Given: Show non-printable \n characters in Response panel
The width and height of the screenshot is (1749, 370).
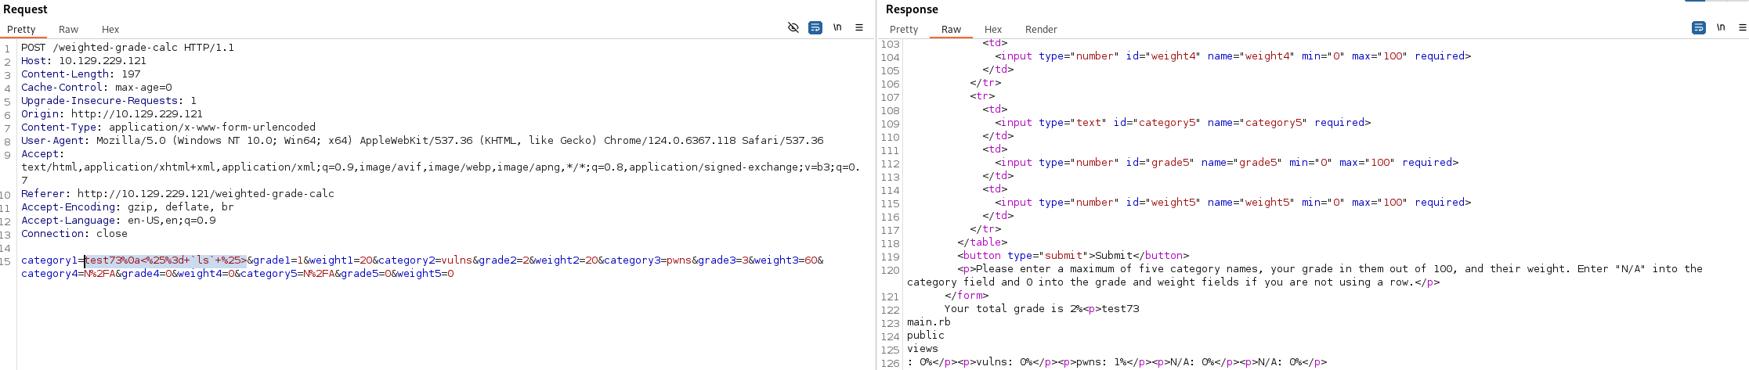Looking at the screenshot, I should (x=1721, y=27).
